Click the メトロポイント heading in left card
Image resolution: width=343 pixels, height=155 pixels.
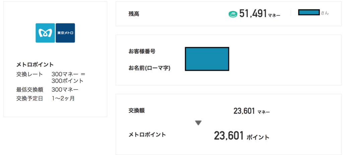click(35, 65)
